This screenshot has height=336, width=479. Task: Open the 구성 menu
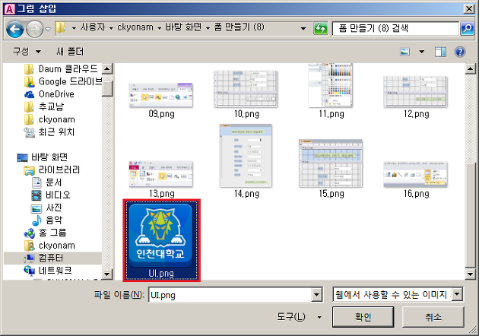click(x=27, y=52)
